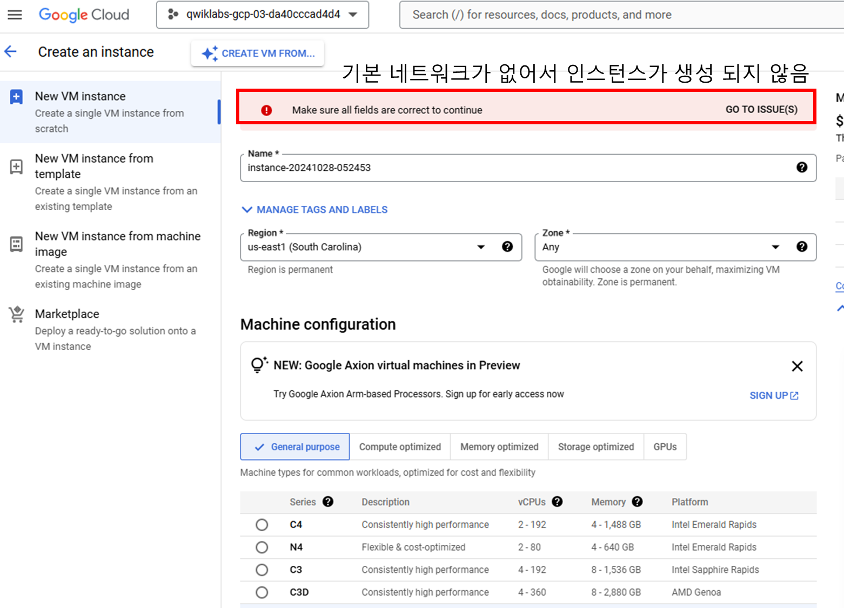Switch to GPUs tab
Image resolution: width=844 pixels, height=608 pixels.
tap(665, 447)
